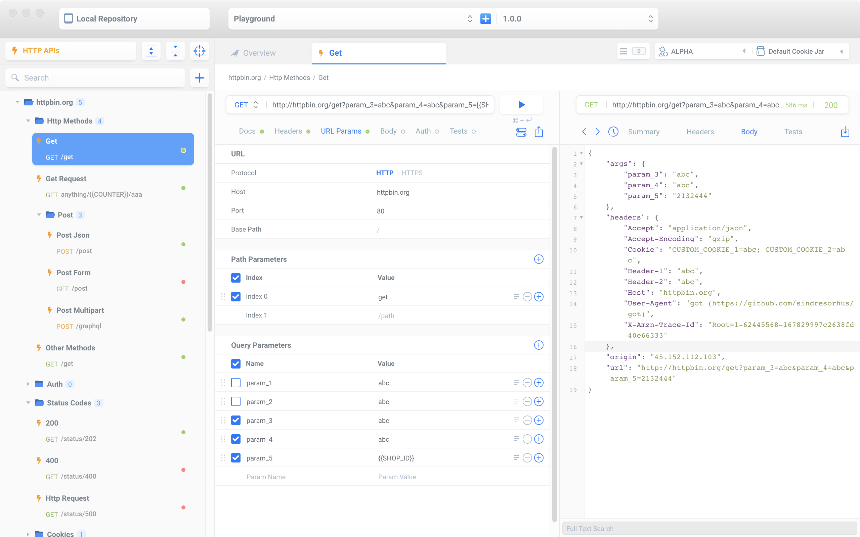Add a new Query Parameter with plus icon

[539, 345]
